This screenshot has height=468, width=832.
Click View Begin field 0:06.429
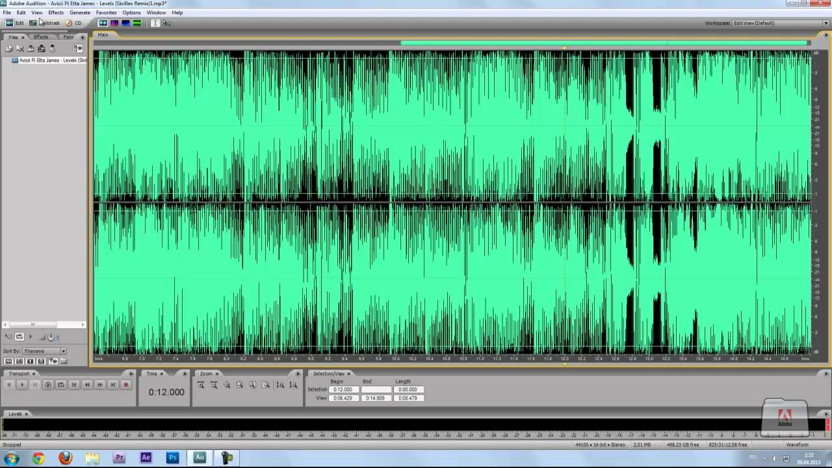[x=344, y=398]
